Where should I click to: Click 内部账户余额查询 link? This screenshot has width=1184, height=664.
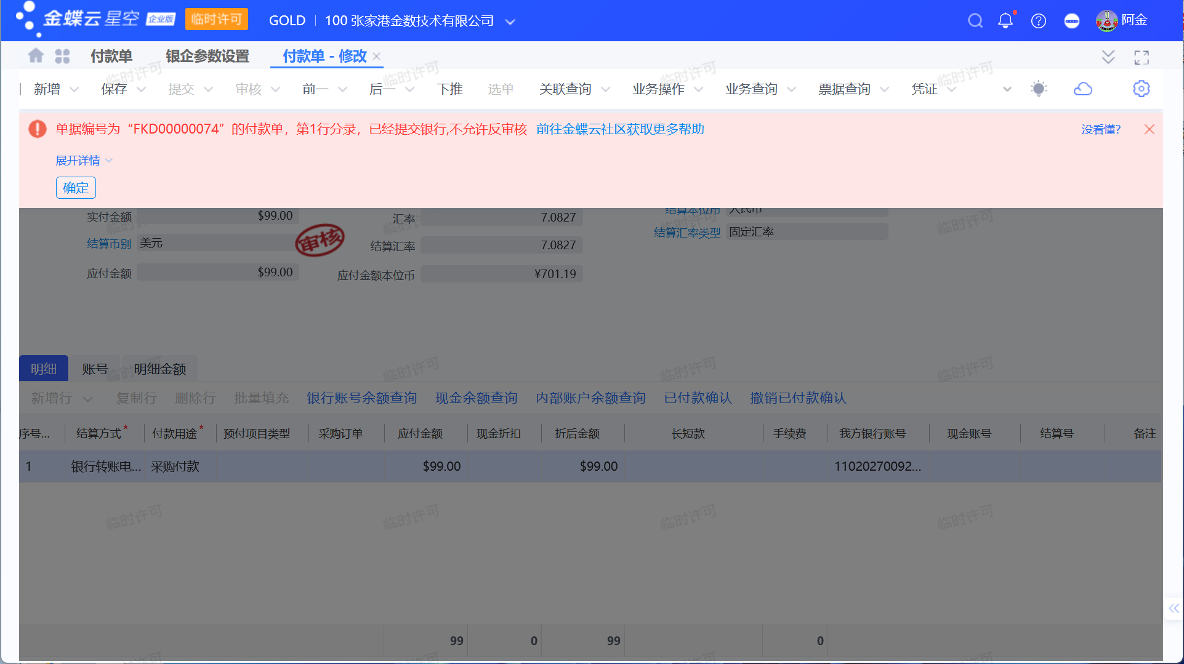590,398
